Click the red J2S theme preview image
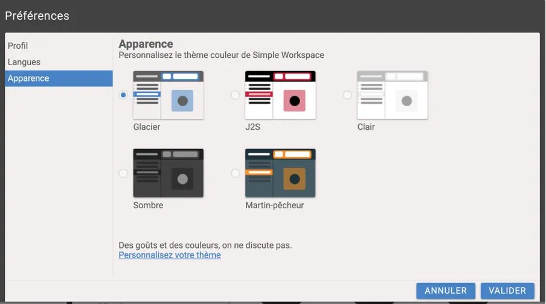Image resolution: width=546 pixels, height=304 pixels. (x=280, y=95)
